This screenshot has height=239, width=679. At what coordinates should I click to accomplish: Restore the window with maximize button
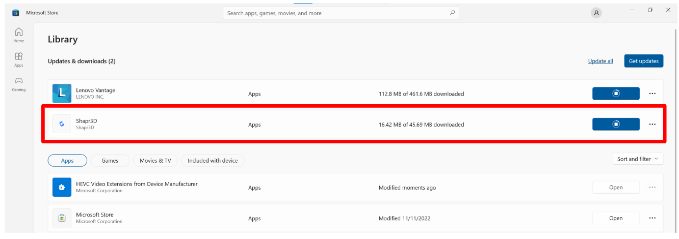(650, 10)
